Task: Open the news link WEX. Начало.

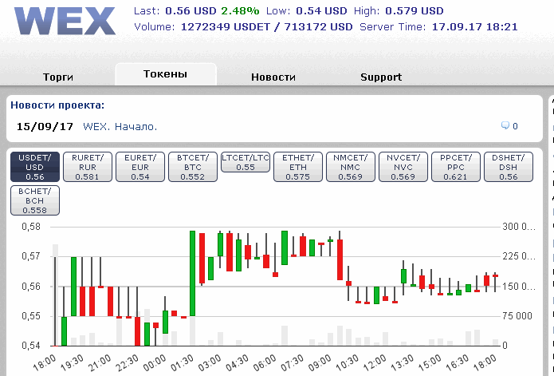Action: coord(120,127)
